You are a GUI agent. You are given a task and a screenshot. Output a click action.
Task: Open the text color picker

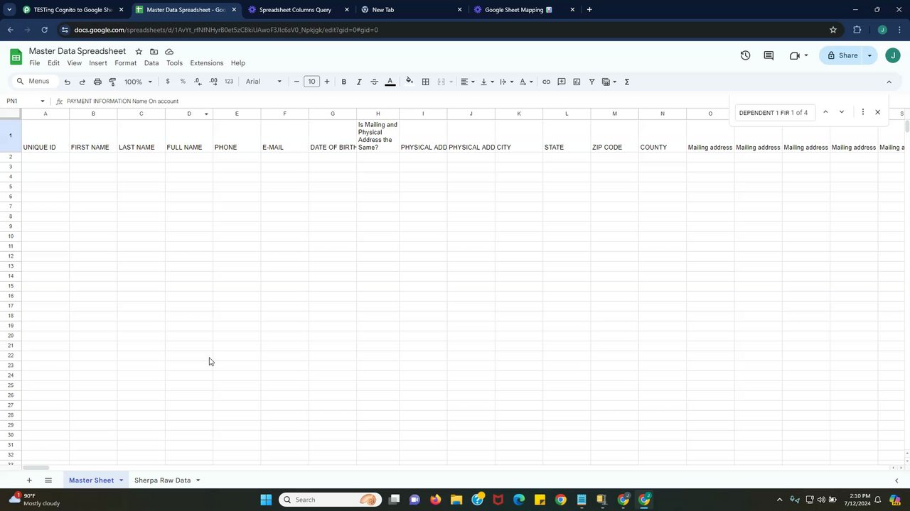(390, 82)
